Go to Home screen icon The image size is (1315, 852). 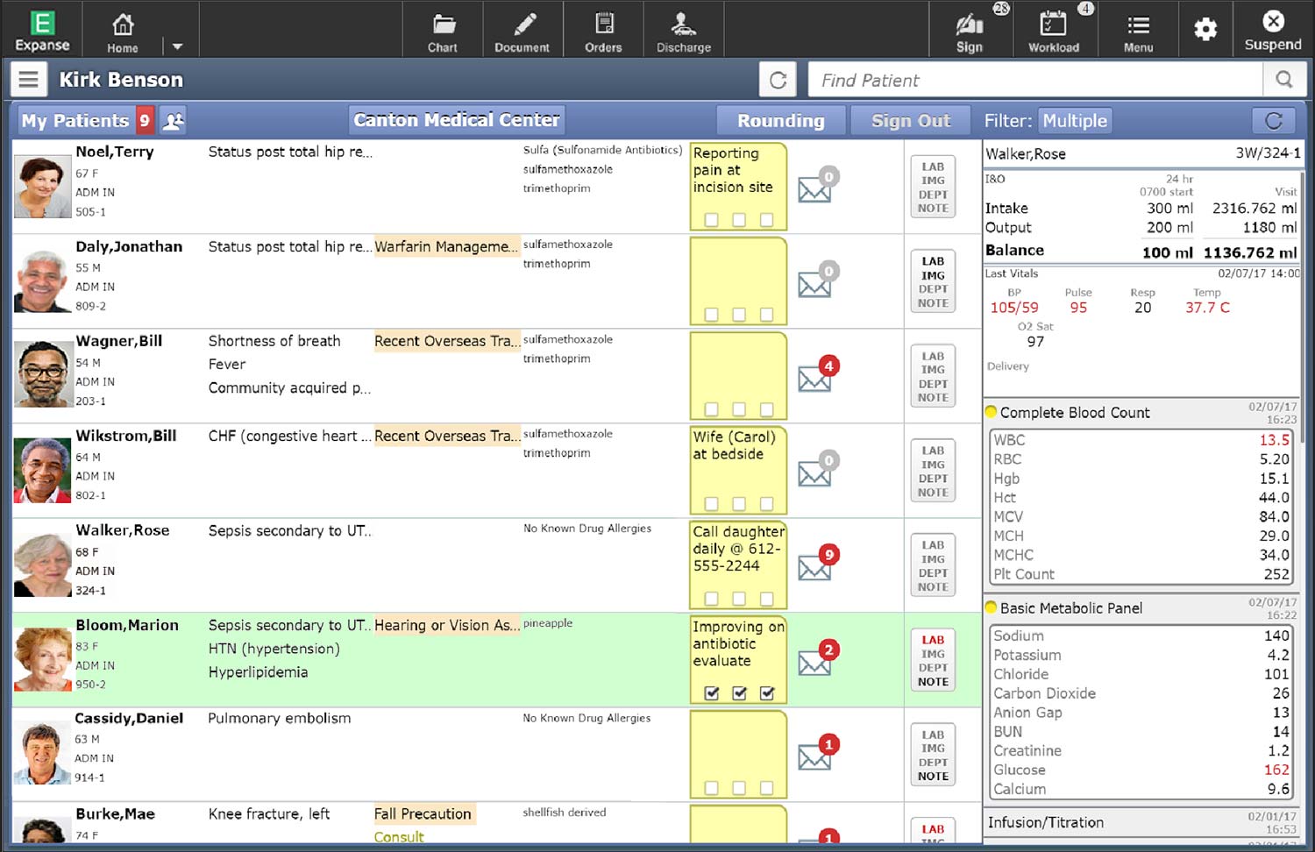click(123, 31)
